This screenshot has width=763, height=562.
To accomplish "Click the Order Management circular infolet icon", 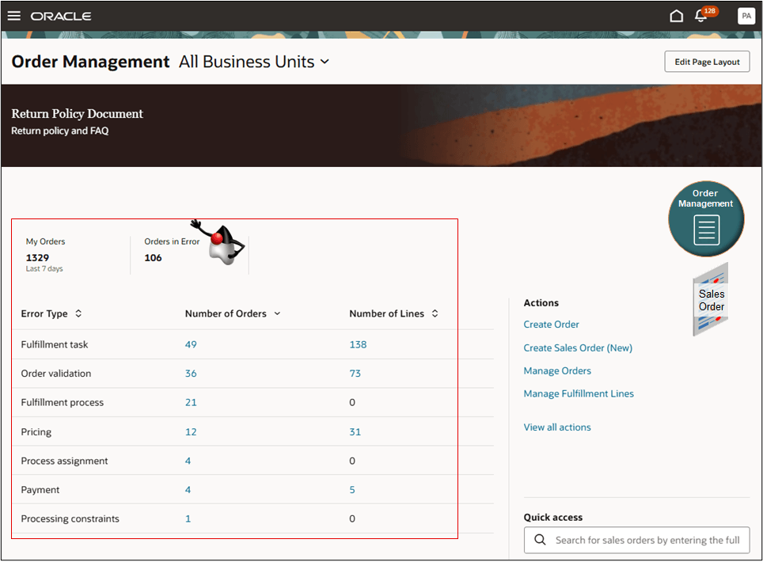I will [705, 219].
